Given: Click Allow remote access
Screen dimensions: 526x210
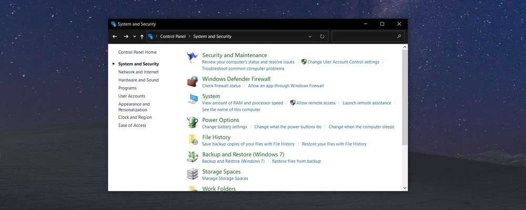Looking at the screenshot, I should point(316,103).
